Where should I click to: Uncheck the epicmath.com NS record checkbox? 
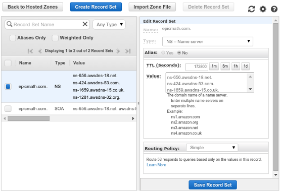point(8,87)
